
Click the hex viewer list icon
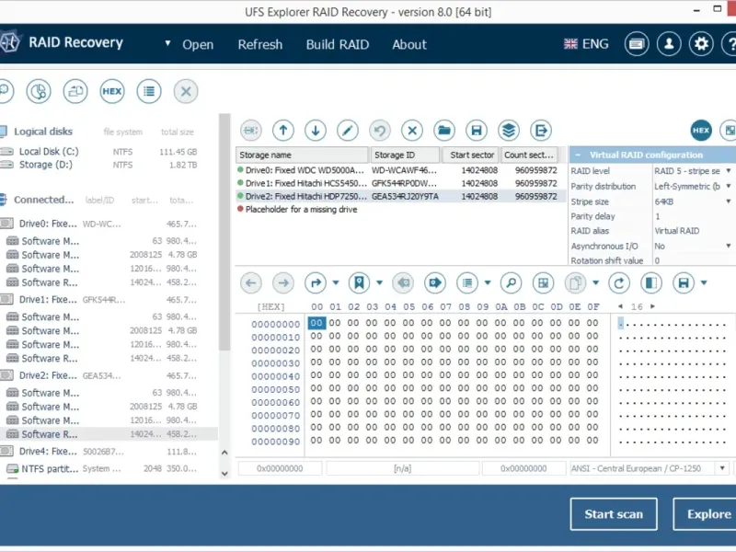[x=467, y=283]
